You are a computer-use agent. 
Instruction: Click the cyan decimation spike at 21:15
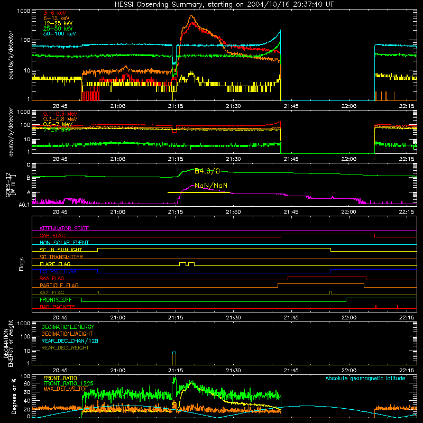pos(174,353)
